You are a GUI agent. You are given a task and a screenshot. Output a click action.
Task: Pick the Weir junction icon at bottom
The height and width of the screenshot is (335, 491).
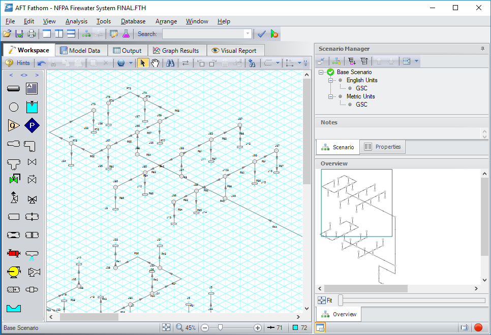(x=13, y=309)
